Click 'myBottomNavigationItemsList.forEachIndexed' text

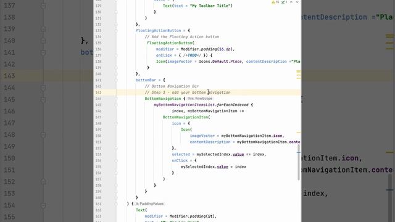[x=201, y=105]
